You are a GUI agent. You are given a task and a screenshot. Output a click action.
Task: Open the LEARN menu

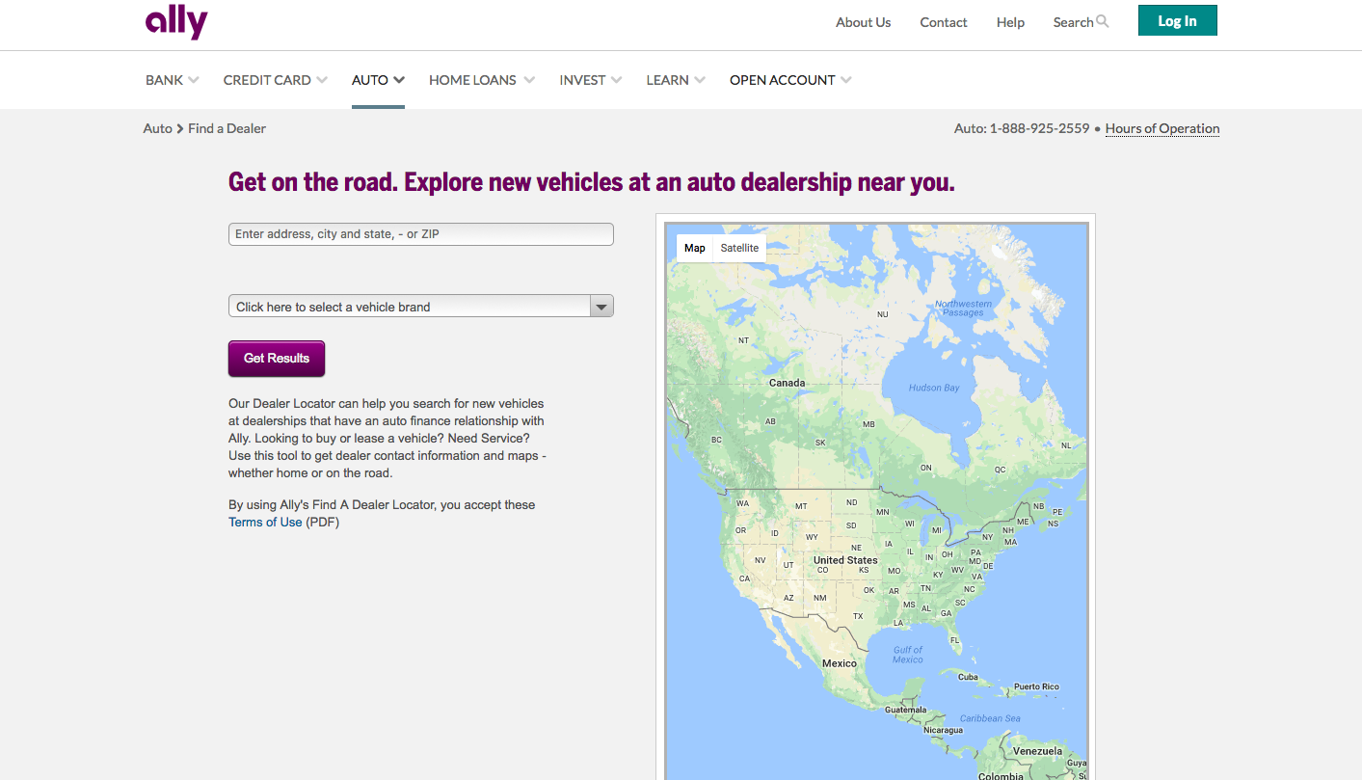pyautogui.click(x=675, y=80)
